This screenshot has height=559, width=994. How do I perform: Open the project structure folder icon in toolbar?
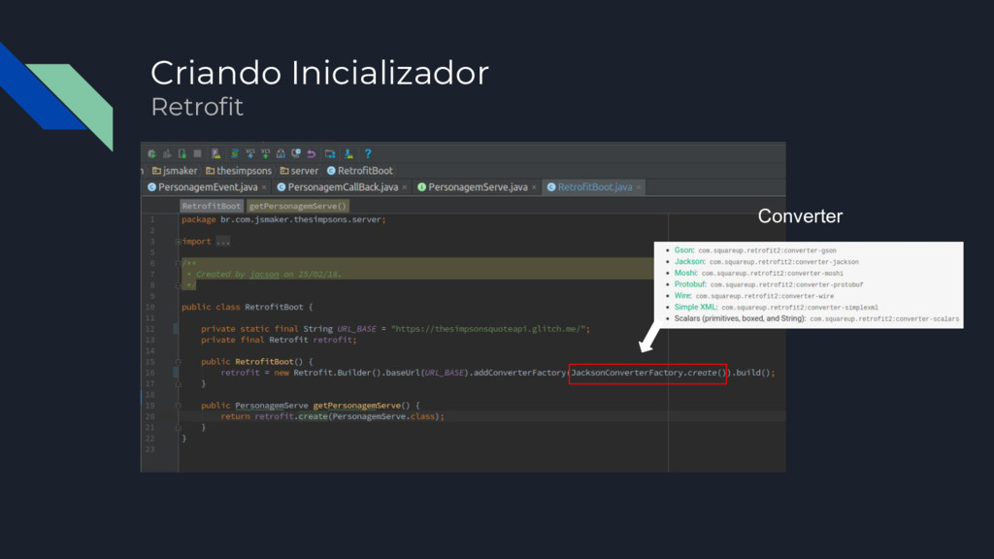(x=330, y=154)
